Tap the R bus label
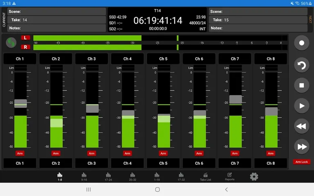The height and width of the screenshot is (196, 314). (25, 47)
